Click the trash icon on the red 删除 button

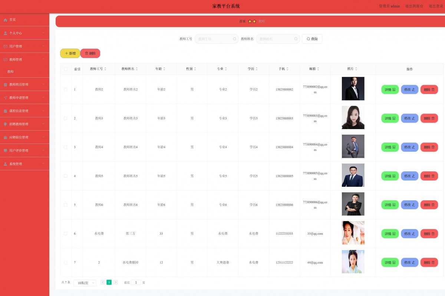86,53
